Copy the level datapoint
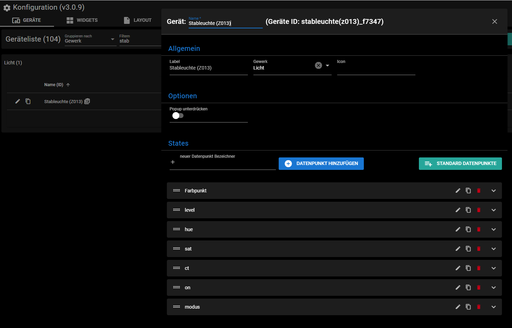 [468, 210]
